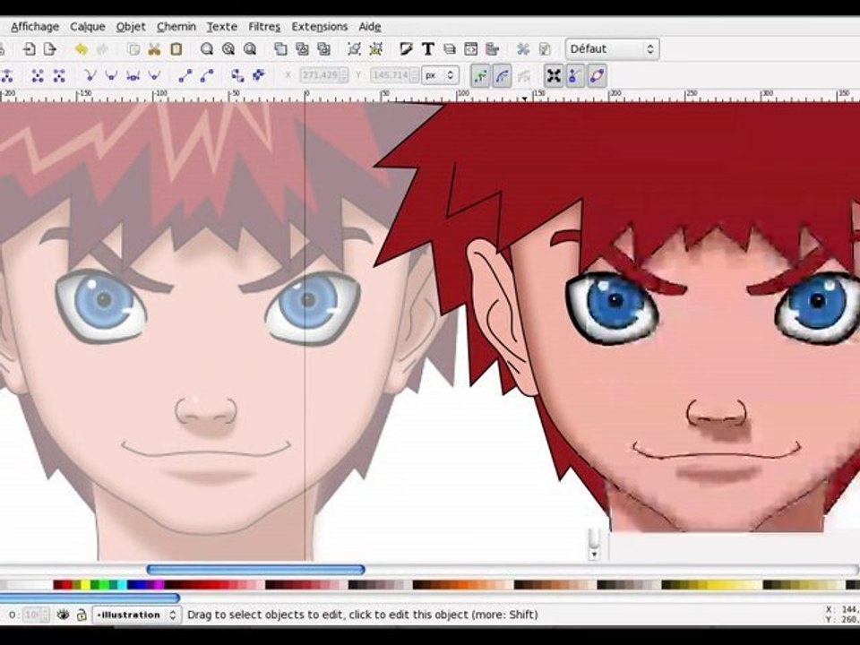Open the Filtres menu

tap(264, 26)
